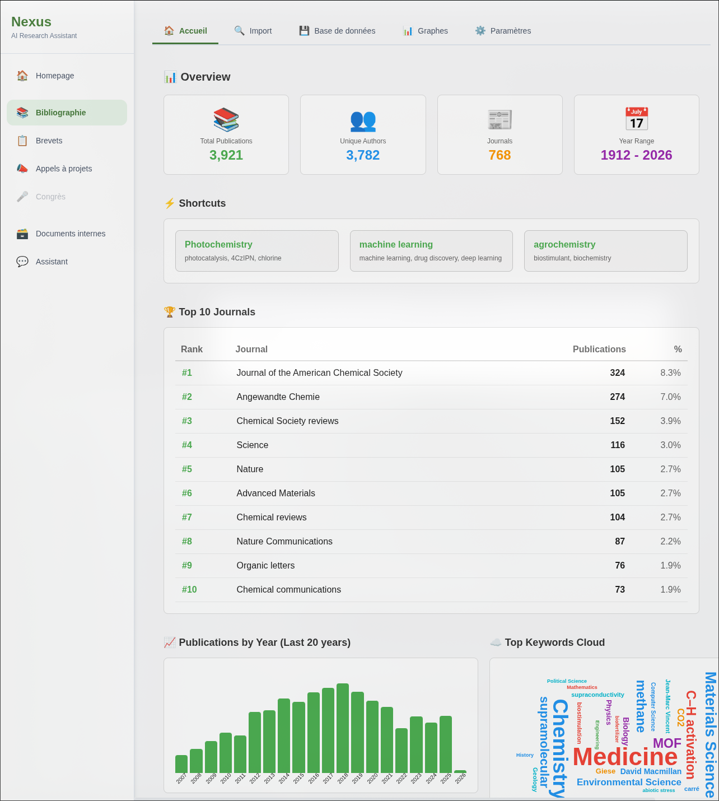Select the Accueil tab
The height and width of the screenshot is (801, 719).
pyautogui.click(x=185, y=31)
